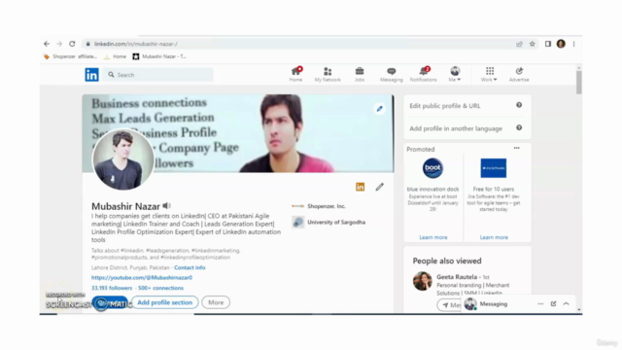Screen dimensions: 622x350
Task: Open Mubashir Nazar bookmark
Action: tap(159, 56)
